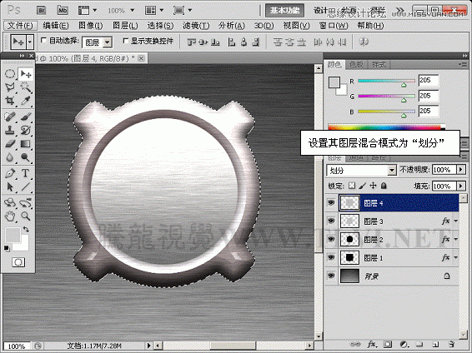This screenshot has height=353, width=472.
Task: Select the Line tool
Action: (x=26, y=186)
